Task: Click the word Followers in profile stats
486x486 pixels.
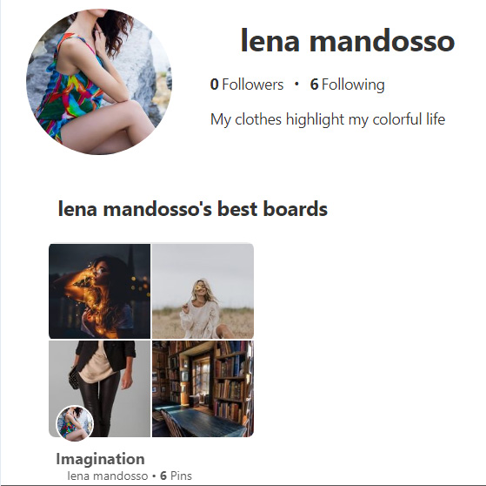Action: 253,84
